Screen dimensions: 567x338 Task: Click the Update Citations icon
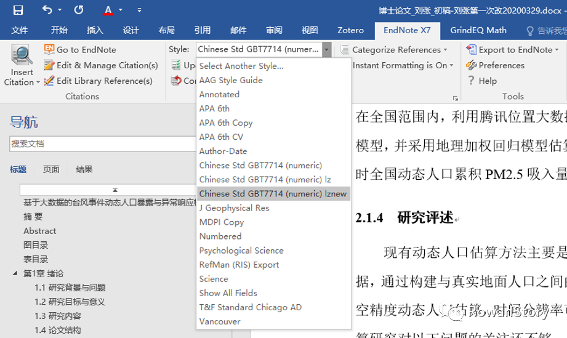(x=176, y=65)
